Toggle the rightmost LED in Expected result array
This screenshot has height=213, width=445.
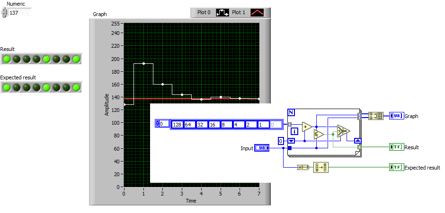[x=76, y=87]
